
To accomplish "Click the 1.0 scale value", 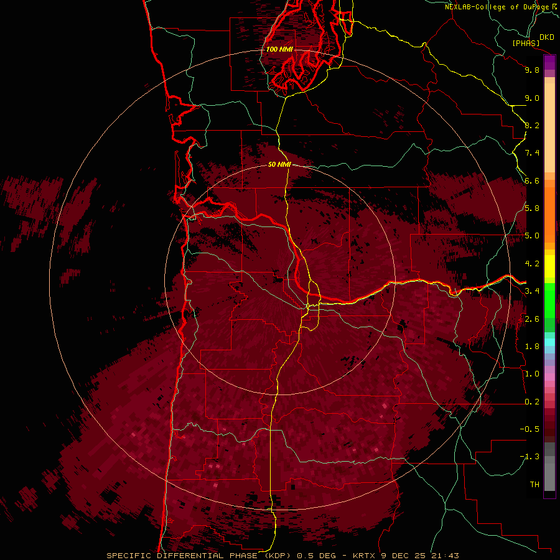I will pos(532,374).
